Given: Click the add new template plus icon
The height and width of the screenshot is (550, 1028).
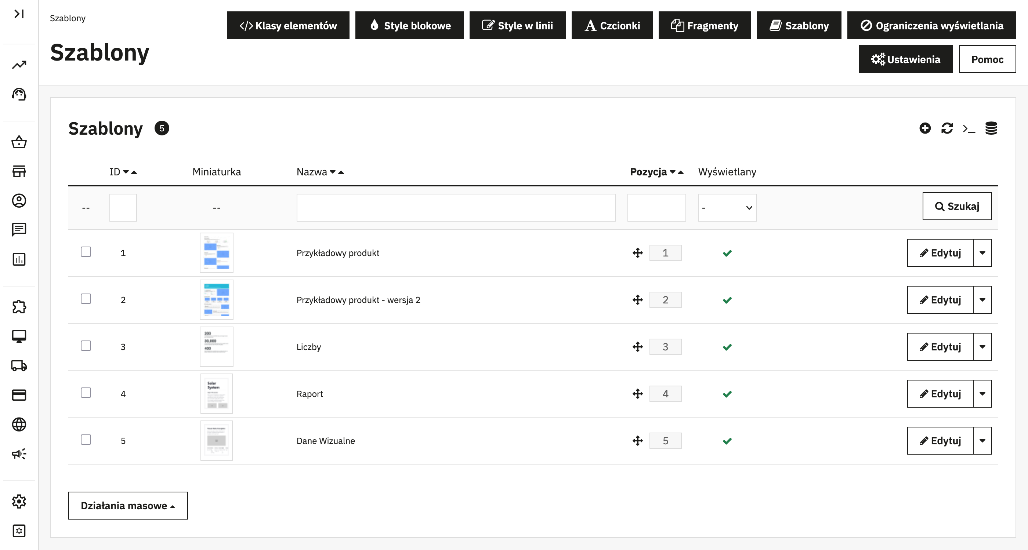Looking at the screenshot, I should pyautogui.click(x=924, y=128).
